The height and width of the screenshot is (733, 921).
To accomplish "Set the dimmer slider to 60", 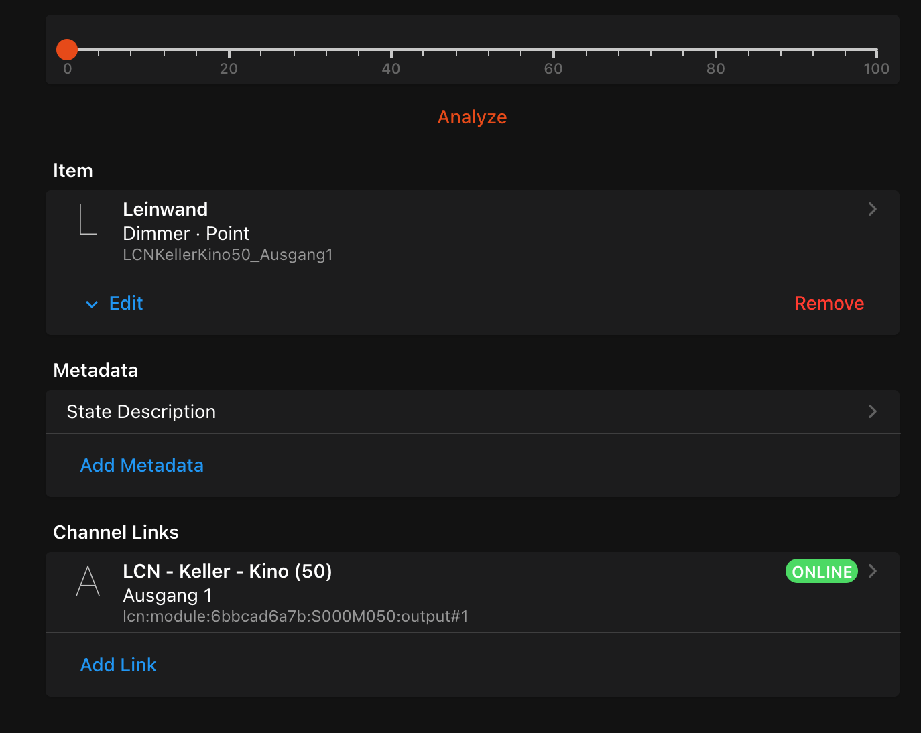I will (x=553, y=50).
